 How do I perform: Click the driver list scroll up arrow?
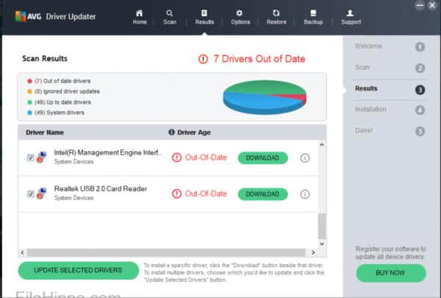[x=321, y=146]
